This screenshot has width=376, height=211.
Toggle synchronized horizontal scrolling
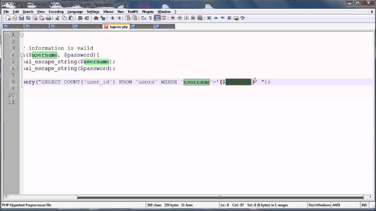(x=135, y=18)
